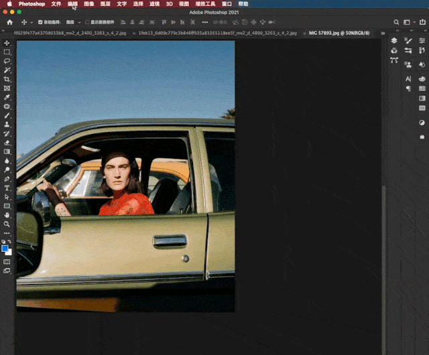Select the Hand tool

point(7,215)
